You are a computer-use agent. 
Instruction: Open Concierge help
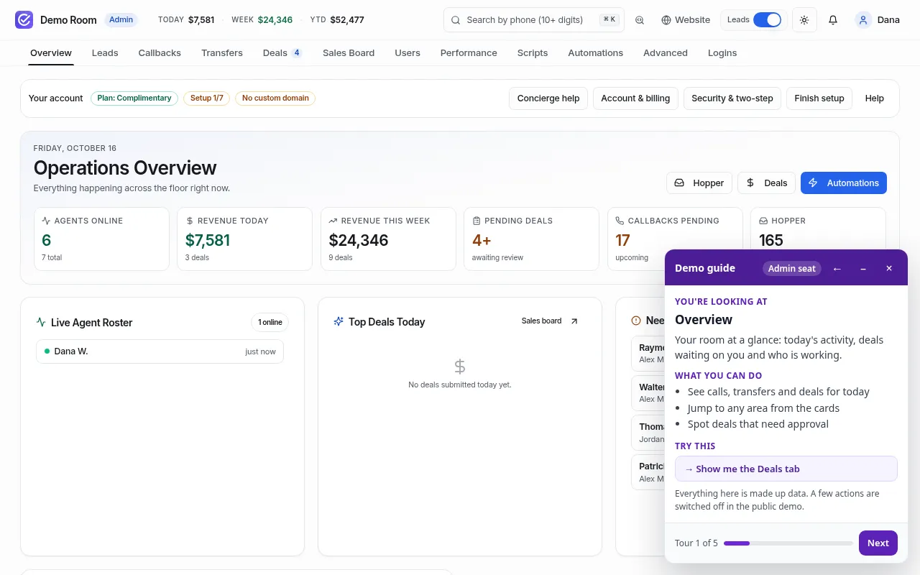(548, 98)
